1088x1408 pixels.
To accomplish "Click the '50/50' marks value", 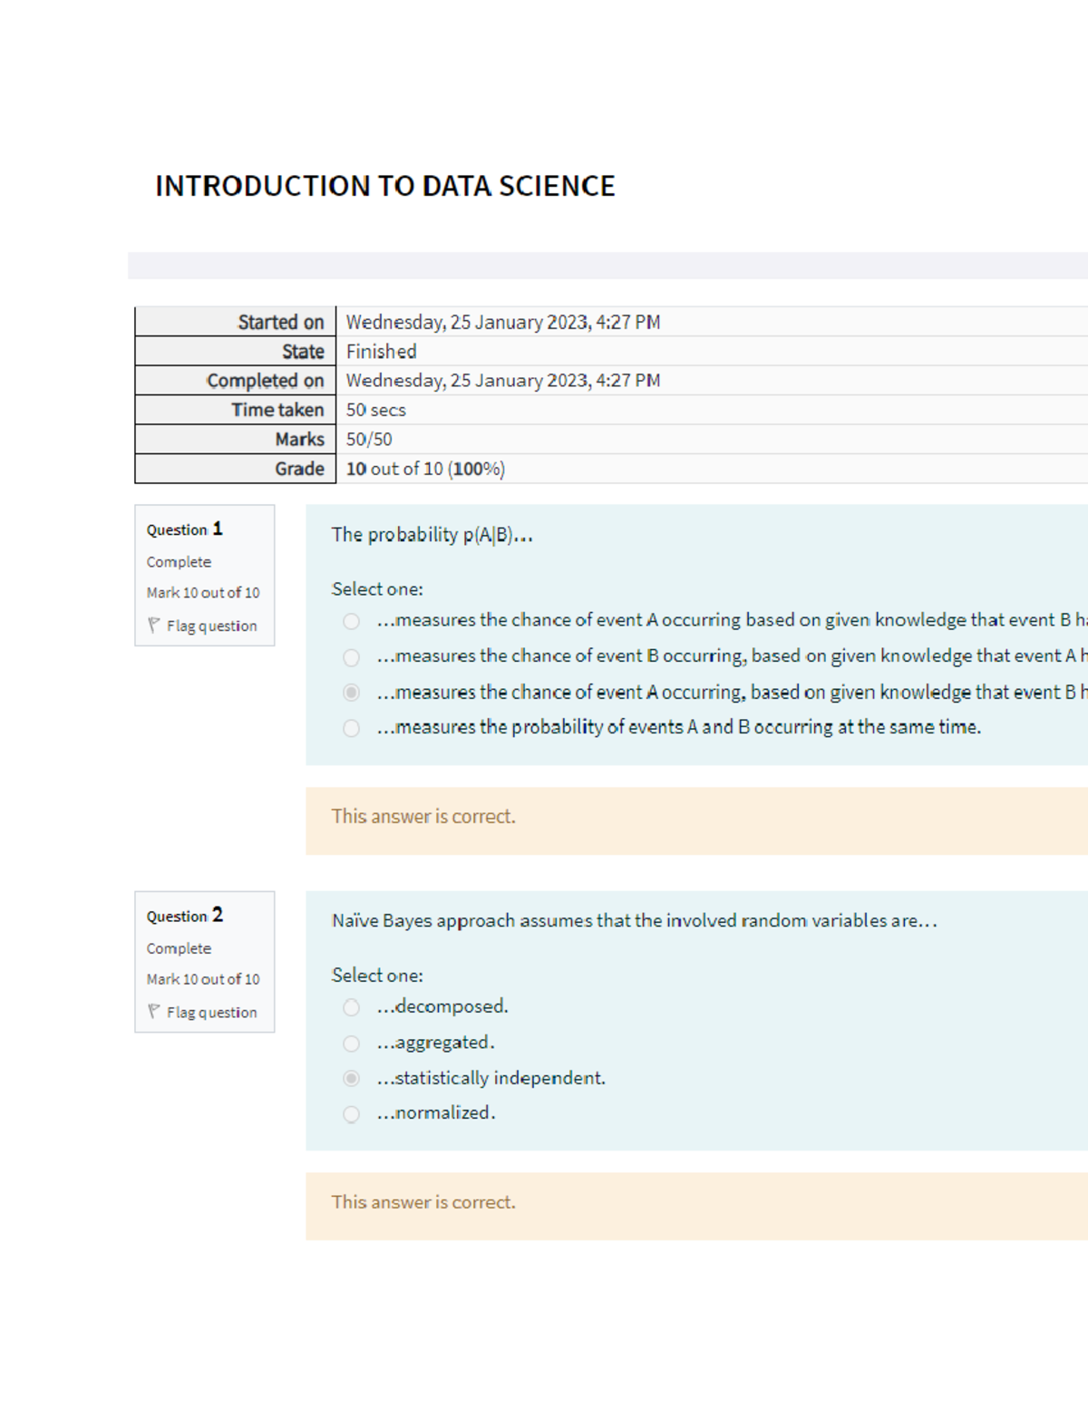I will coord(369,439).
